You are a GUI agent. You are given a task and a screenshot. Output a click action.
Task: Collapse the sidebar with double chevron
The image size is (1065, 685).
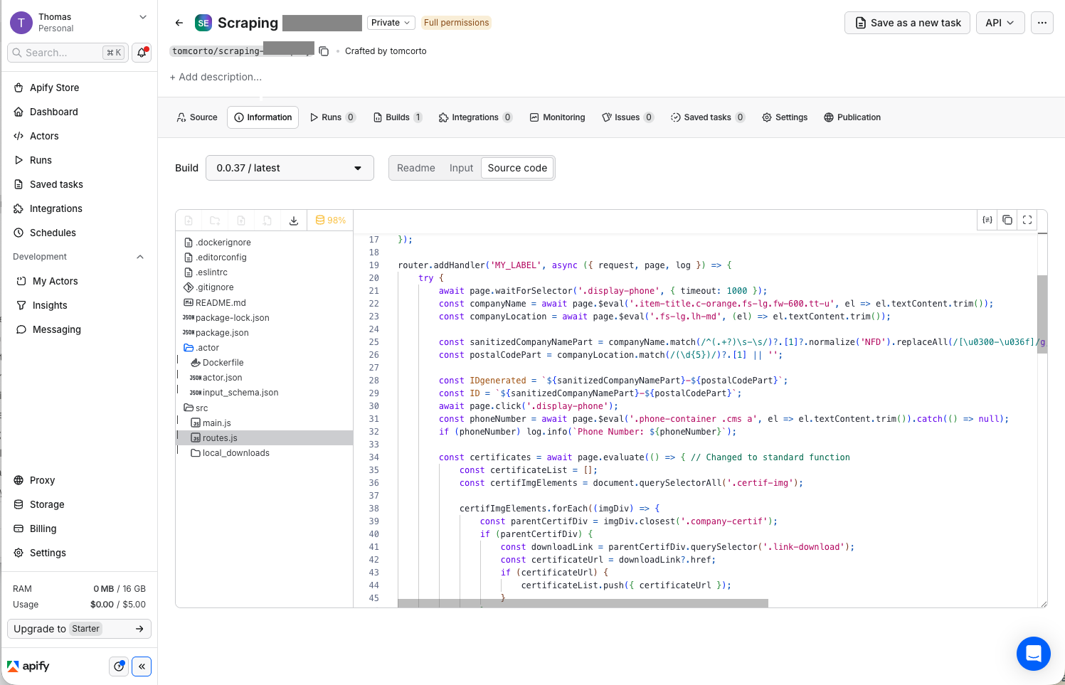tap(142, 667)
